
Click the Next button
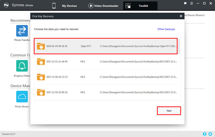point(169,111)
